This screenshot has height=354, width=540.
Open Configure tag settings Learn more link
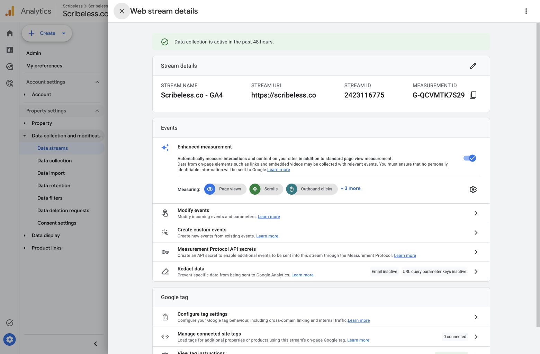[x=359, y=320]
